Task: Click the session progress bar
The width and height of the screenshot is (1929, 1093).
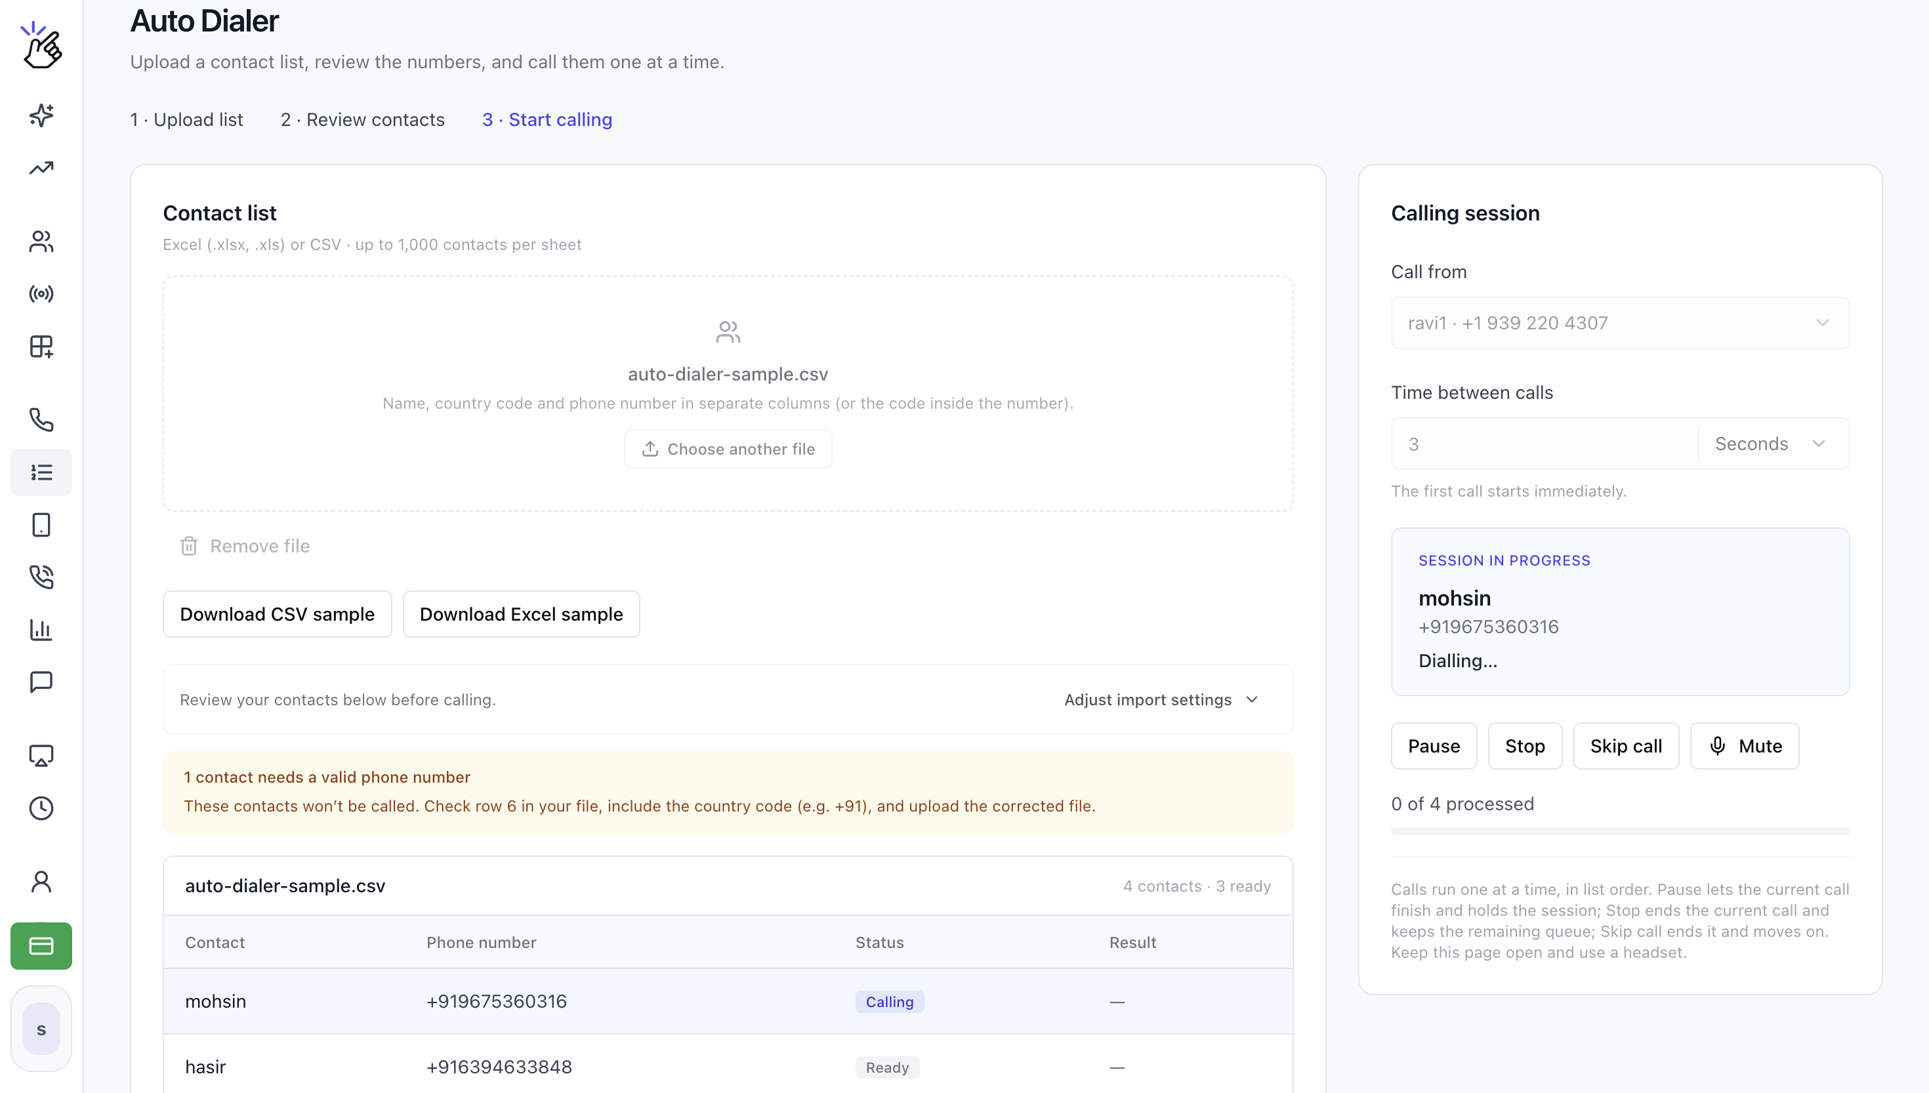Action: pyautogui.click(x=1620, y=831)
